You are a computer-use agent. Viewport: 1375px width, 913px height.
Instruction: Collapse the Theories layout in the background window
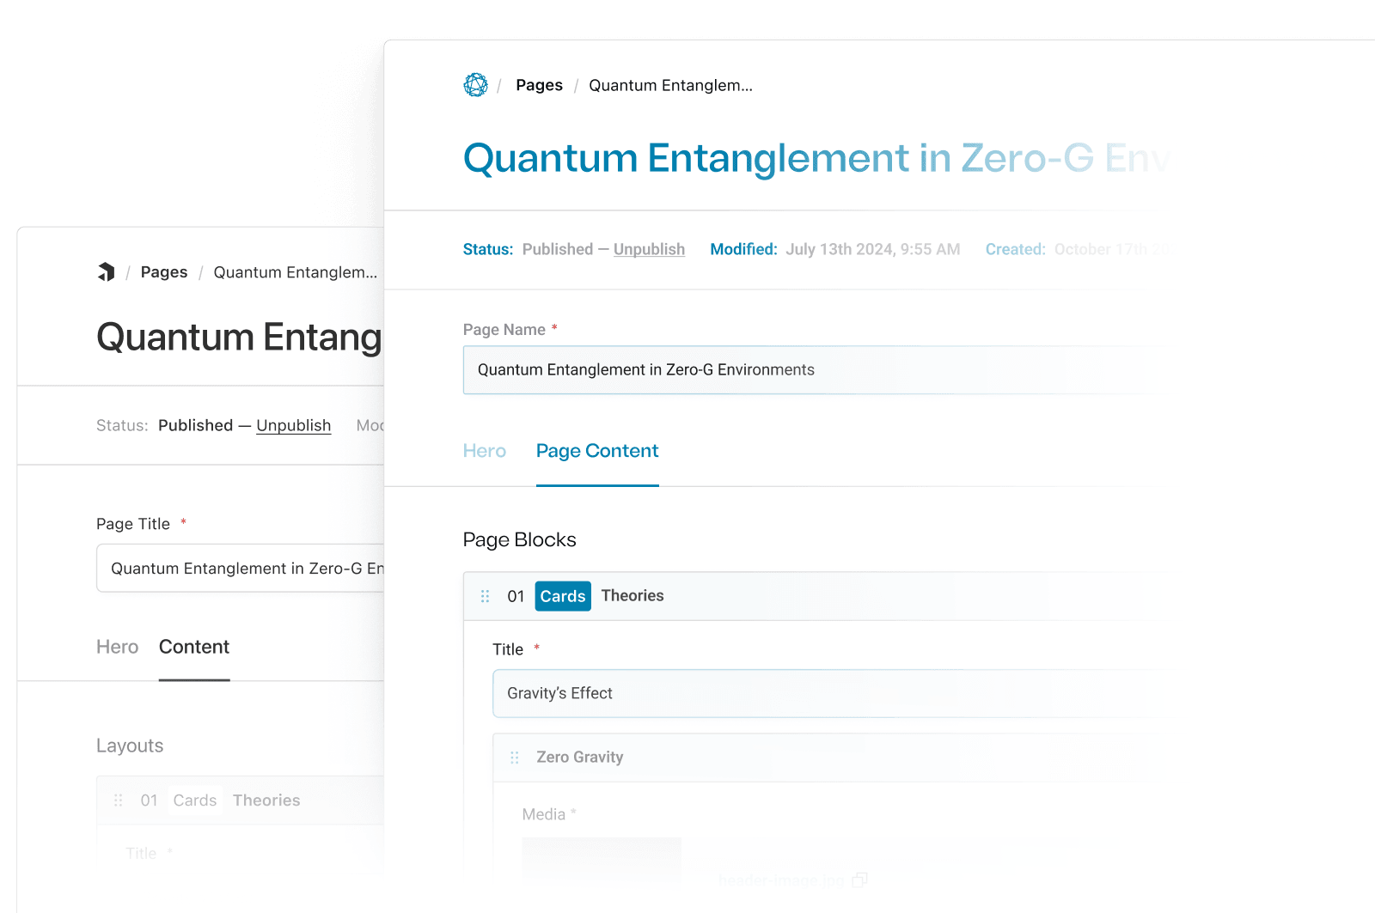[266, 800]
